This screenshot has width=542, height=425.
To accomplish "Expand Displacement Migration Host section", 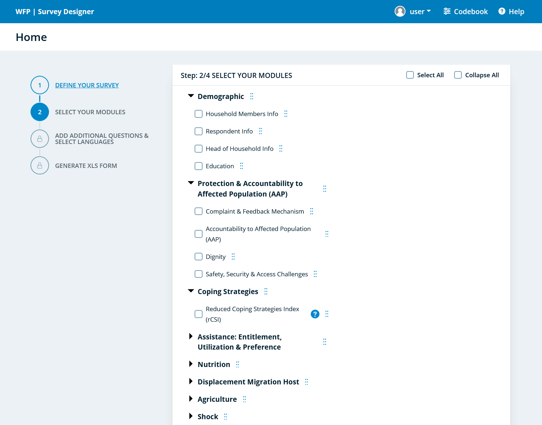I will point(191,381).
